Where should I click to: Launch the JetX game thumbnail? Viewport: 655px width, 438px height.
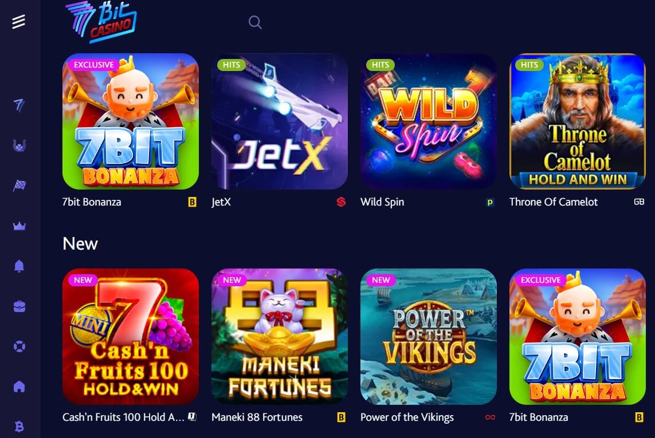[x=280, y=121]
